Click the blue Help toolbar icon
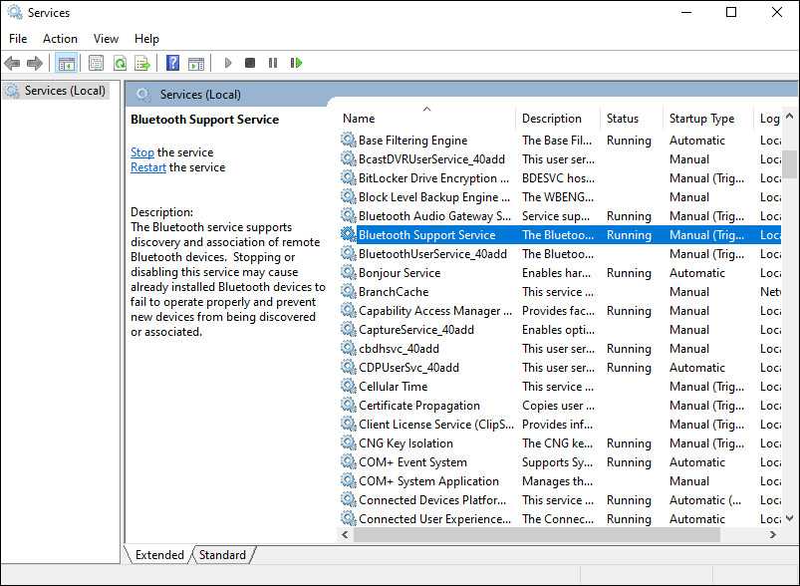 pyautogui.click(x=172, y=63)
